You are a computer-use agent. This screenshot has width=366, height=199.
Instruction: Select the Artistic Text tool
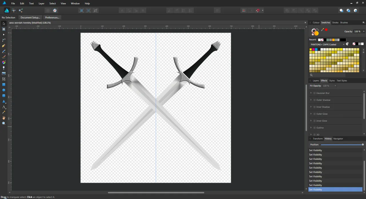point(4,107)
